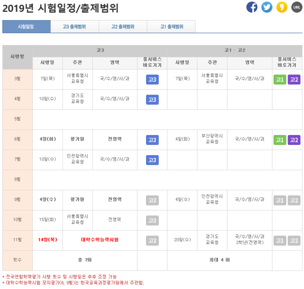This screenshot has height=289, width=304.
Task: Switch to the 고1 출제범위 tab
Action: click(x=171, y=27)
